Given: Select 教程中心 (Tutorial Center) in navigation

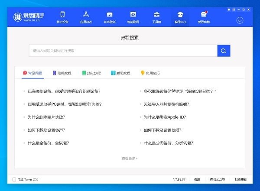Looking at the screenshot, I should (x=180, y=17).
